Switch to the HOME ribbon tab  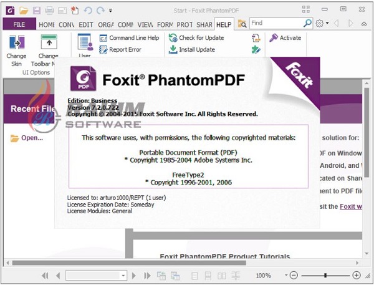click(x=47, y=24)
